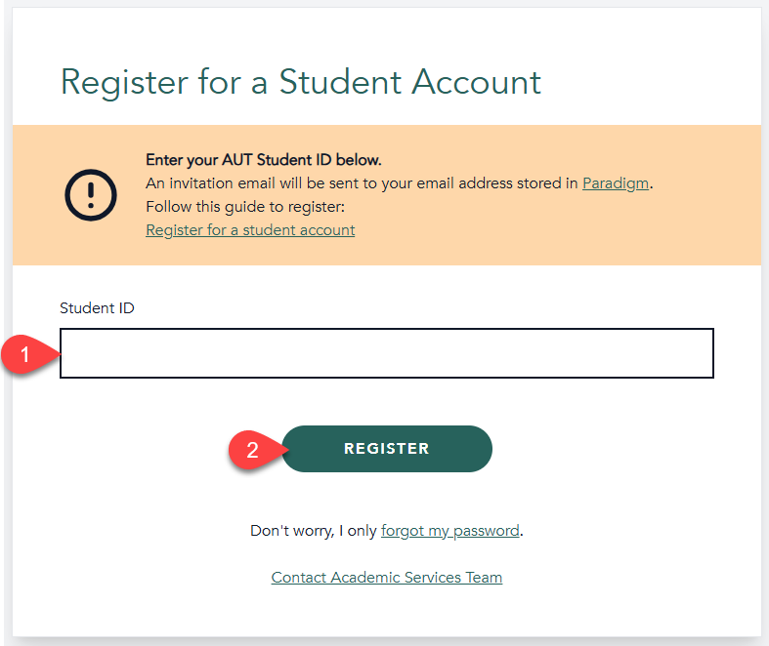The width and height of the screenshot is (769, 646).
Task: Click the bold 'Enter your AUT Student ID below' text
Action: 264,160
